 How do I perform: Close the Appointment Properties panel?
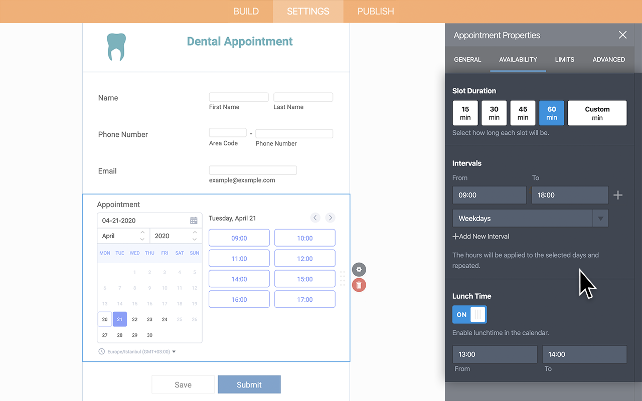622,35
